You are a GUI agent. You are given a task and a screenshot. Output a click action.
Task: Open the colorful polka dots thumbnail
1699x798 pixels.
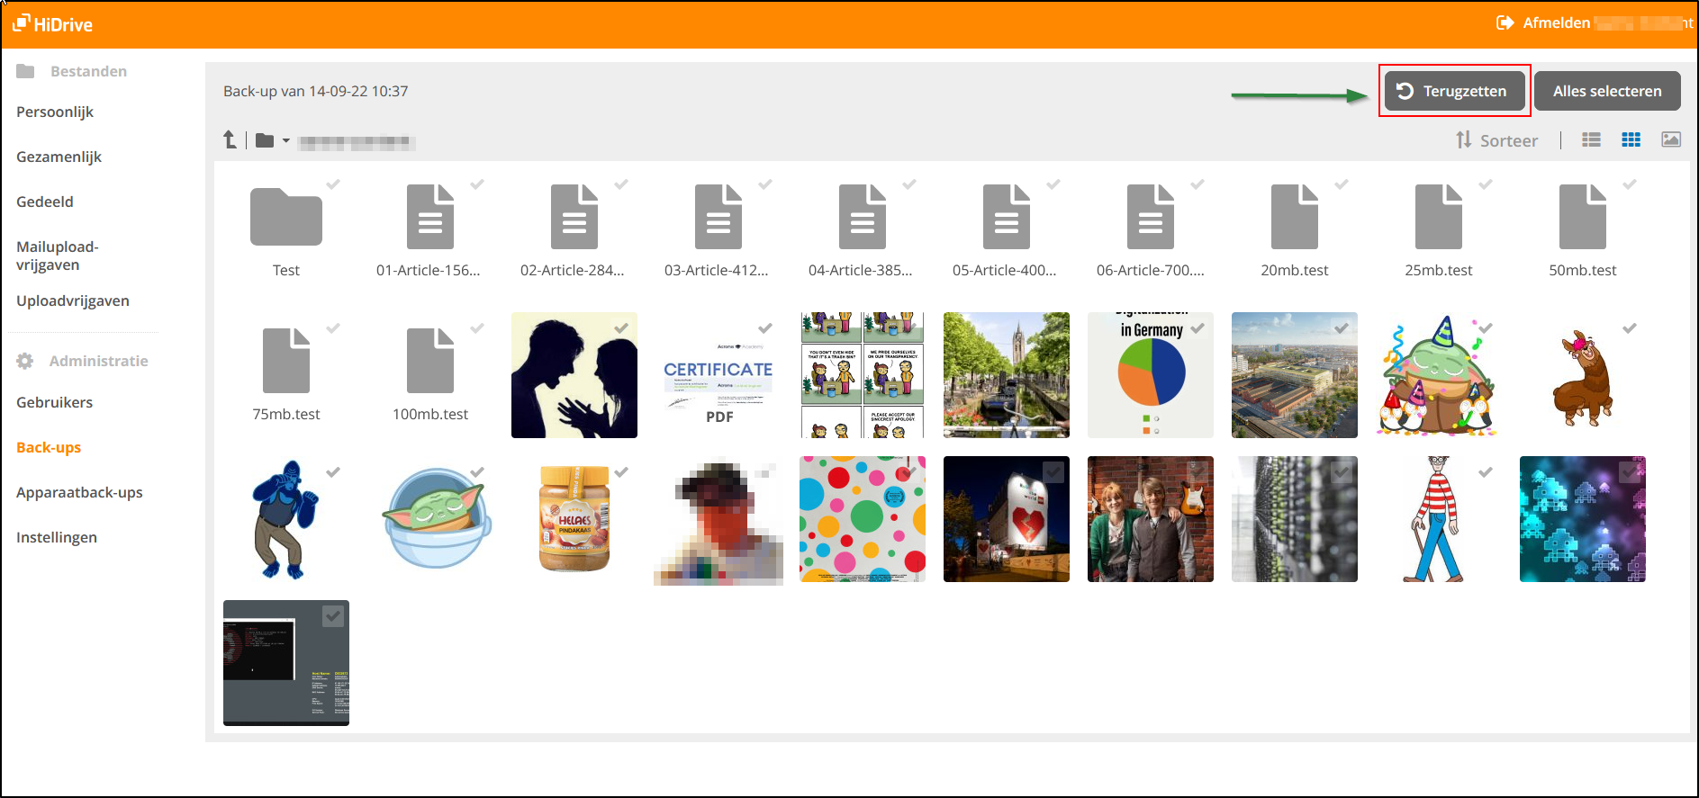click(x=863, y=519)
